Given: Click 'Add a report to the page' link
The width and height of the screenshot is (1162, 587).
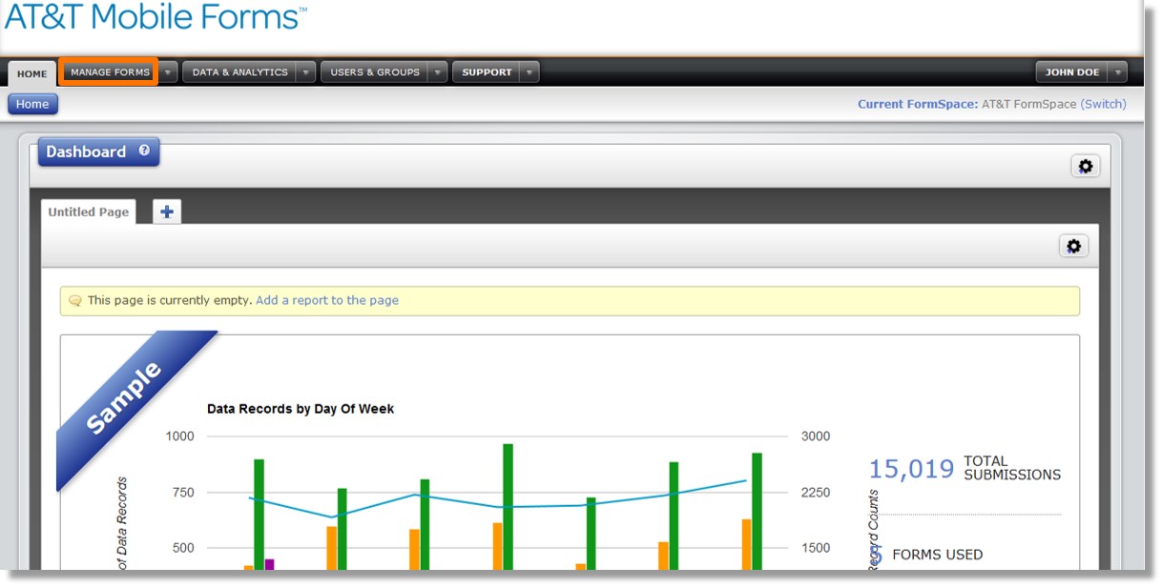Looking at the screenshot, I should [327, 300].
